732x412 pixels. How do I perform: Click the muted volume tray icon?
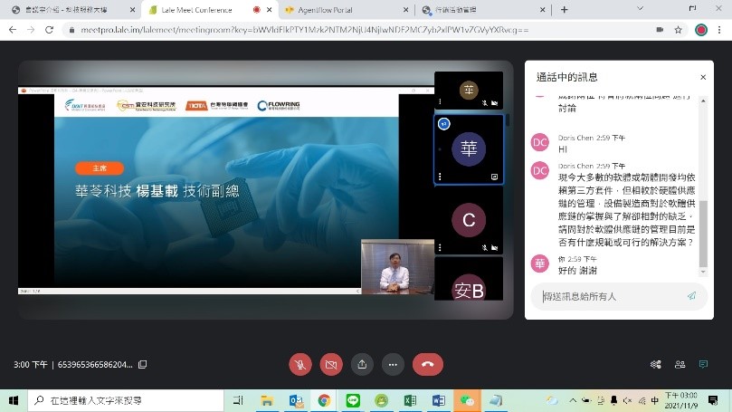[x=627, y=400]
